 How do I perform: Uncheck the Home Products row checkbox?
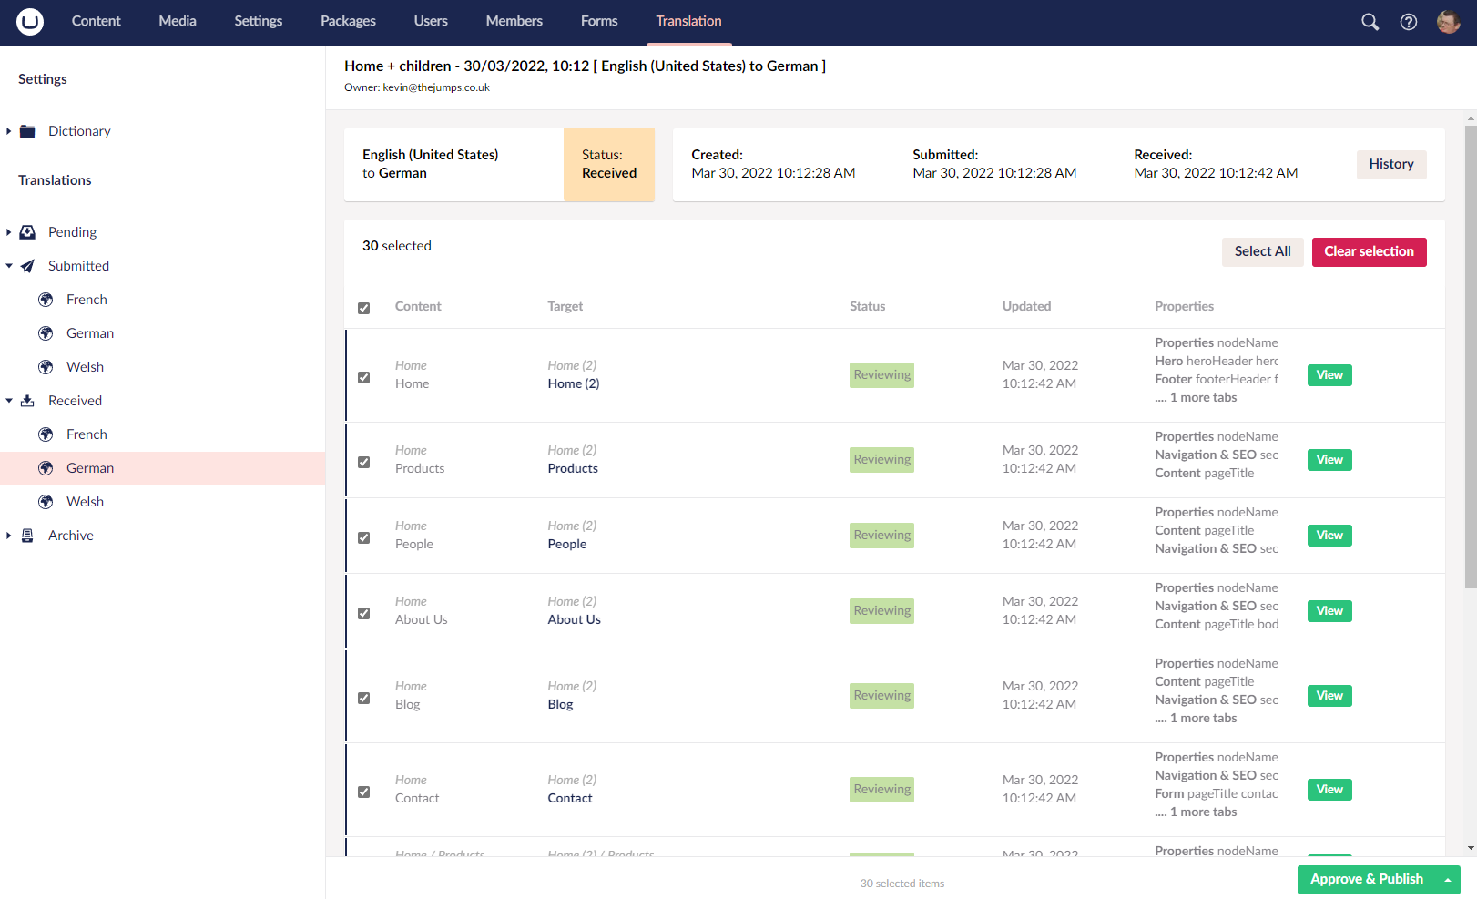[x=363, y=462]
